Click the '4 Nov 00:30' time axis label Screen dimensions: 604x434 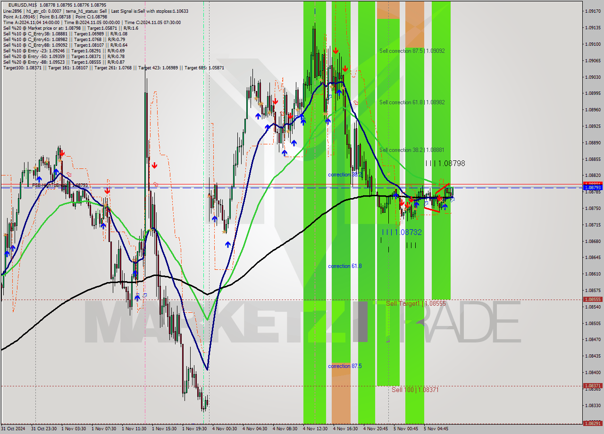pyautogui.click(x=225, y=429)
